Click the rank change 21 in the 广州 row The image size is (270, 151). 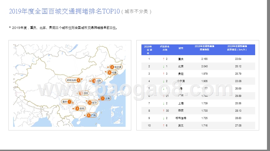pyautogui.click(x=167, y=96)
